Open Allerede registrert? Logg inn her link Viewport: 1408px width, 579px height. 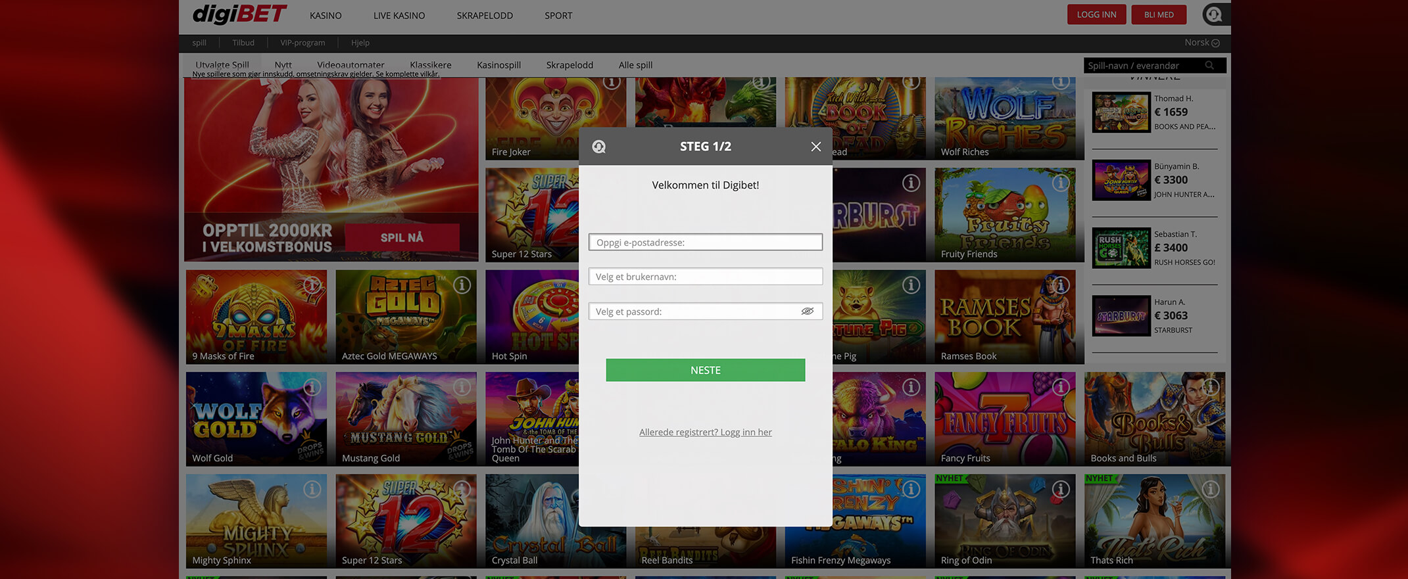(x=706, y=432)
